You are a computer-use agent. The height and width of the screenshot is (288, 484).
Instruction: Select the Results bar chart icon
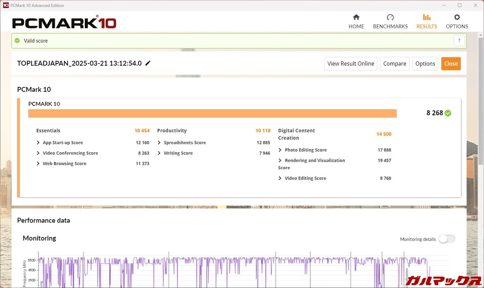[427, 17]
